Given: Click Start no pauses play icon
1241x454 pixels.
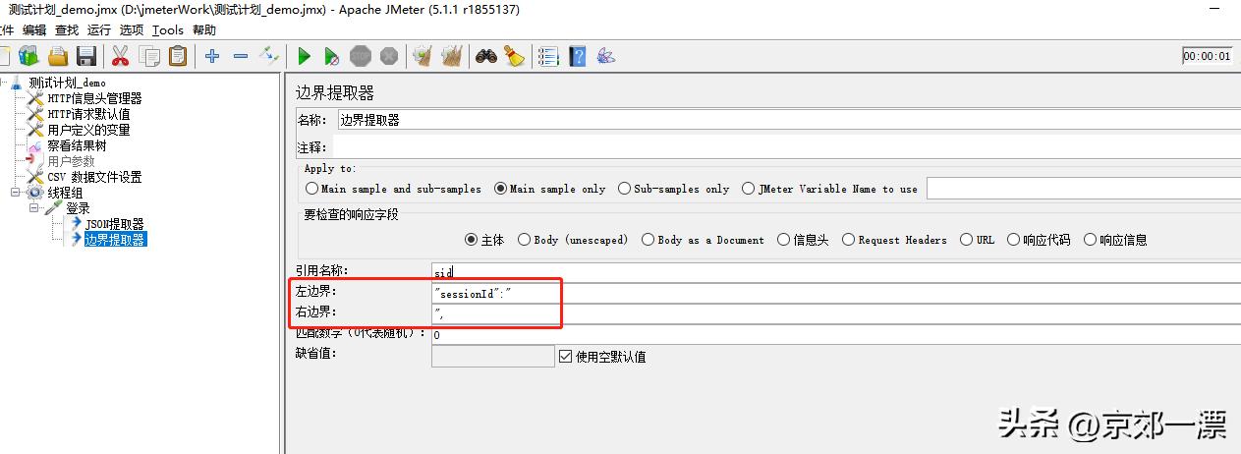Looking at the screenshot, I should (x=332, y=56).
